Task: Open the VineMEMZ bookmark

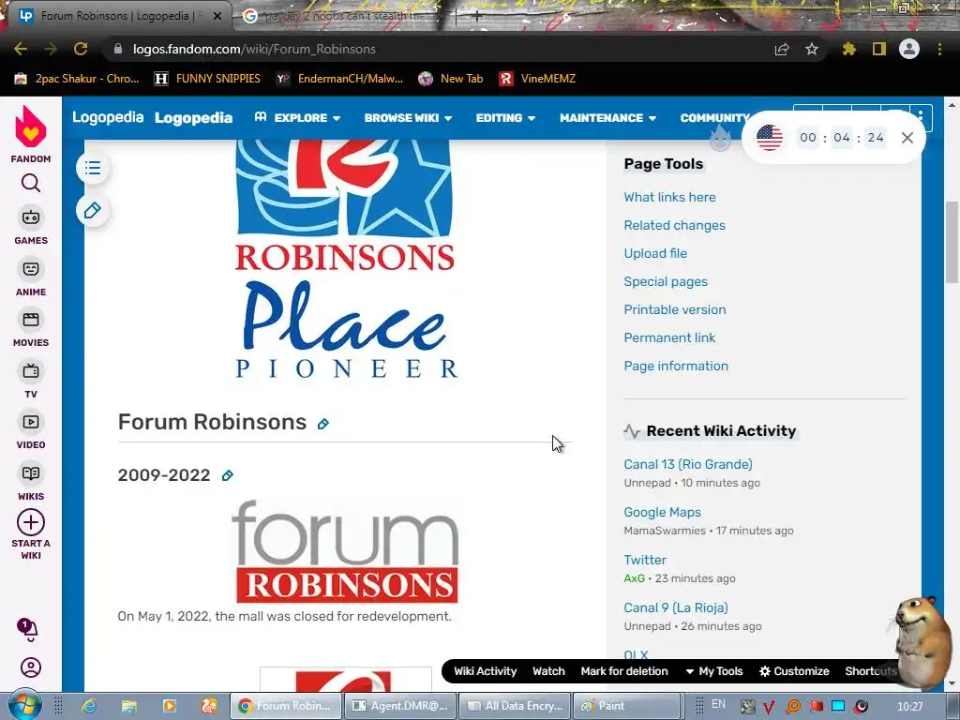Action: 537,79
